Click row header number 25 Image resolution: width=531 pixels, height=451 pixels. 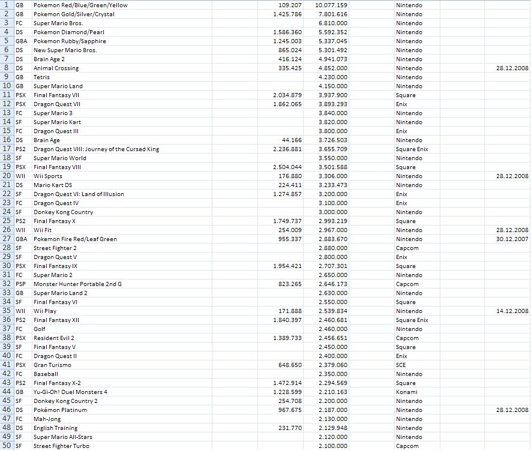pyautogui.click(x=7, y=221)
